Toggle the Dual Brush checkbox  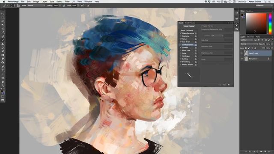point(181,42)
